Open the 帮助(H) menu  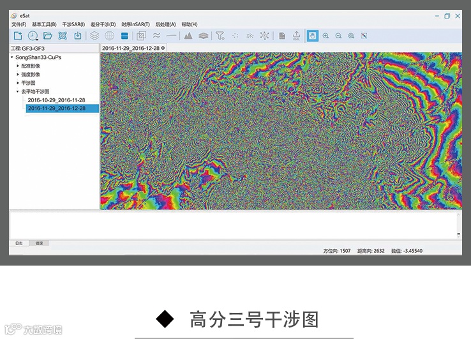pos(190,24)
